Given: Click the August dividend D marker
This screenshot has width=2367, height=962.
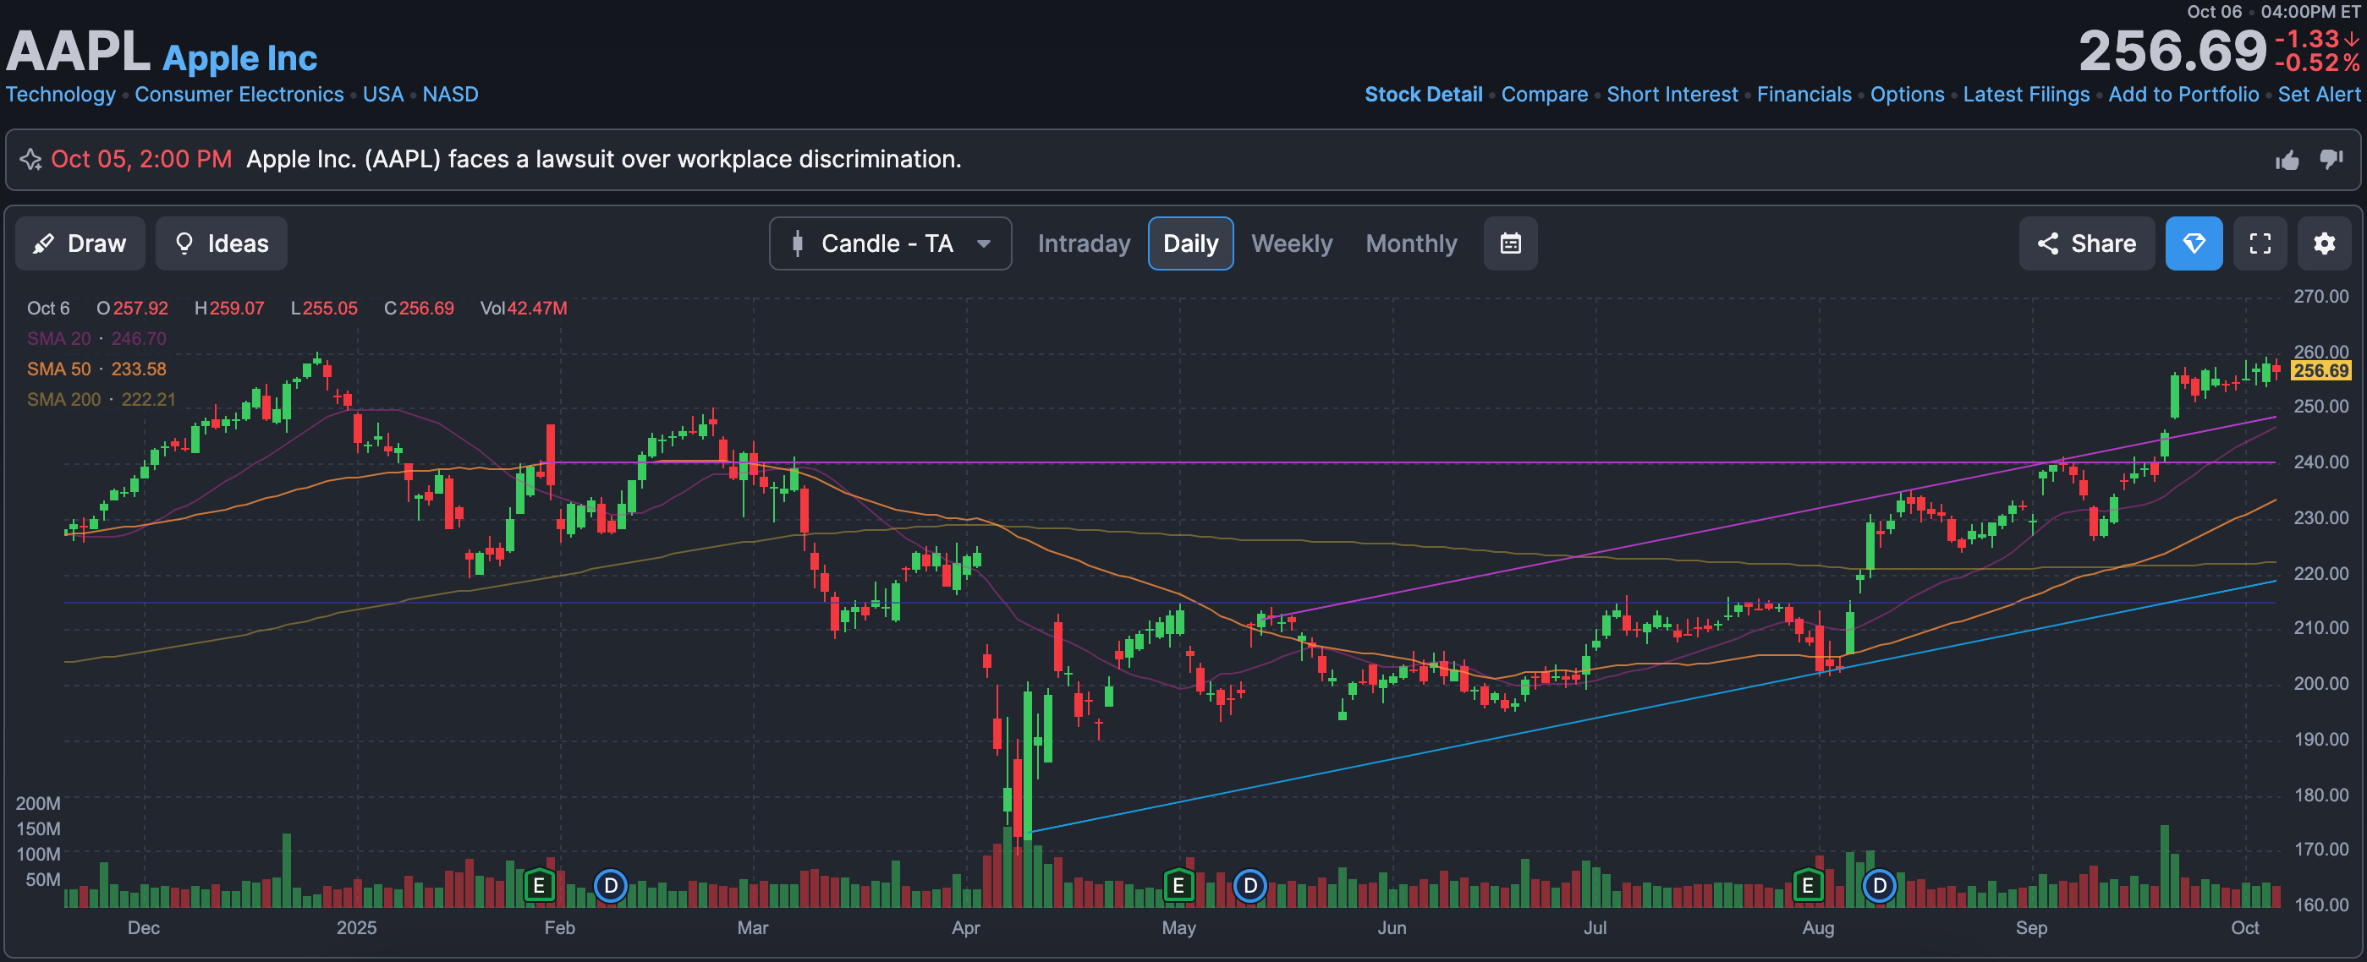Looking at the screenshot, I should 1879,885.
